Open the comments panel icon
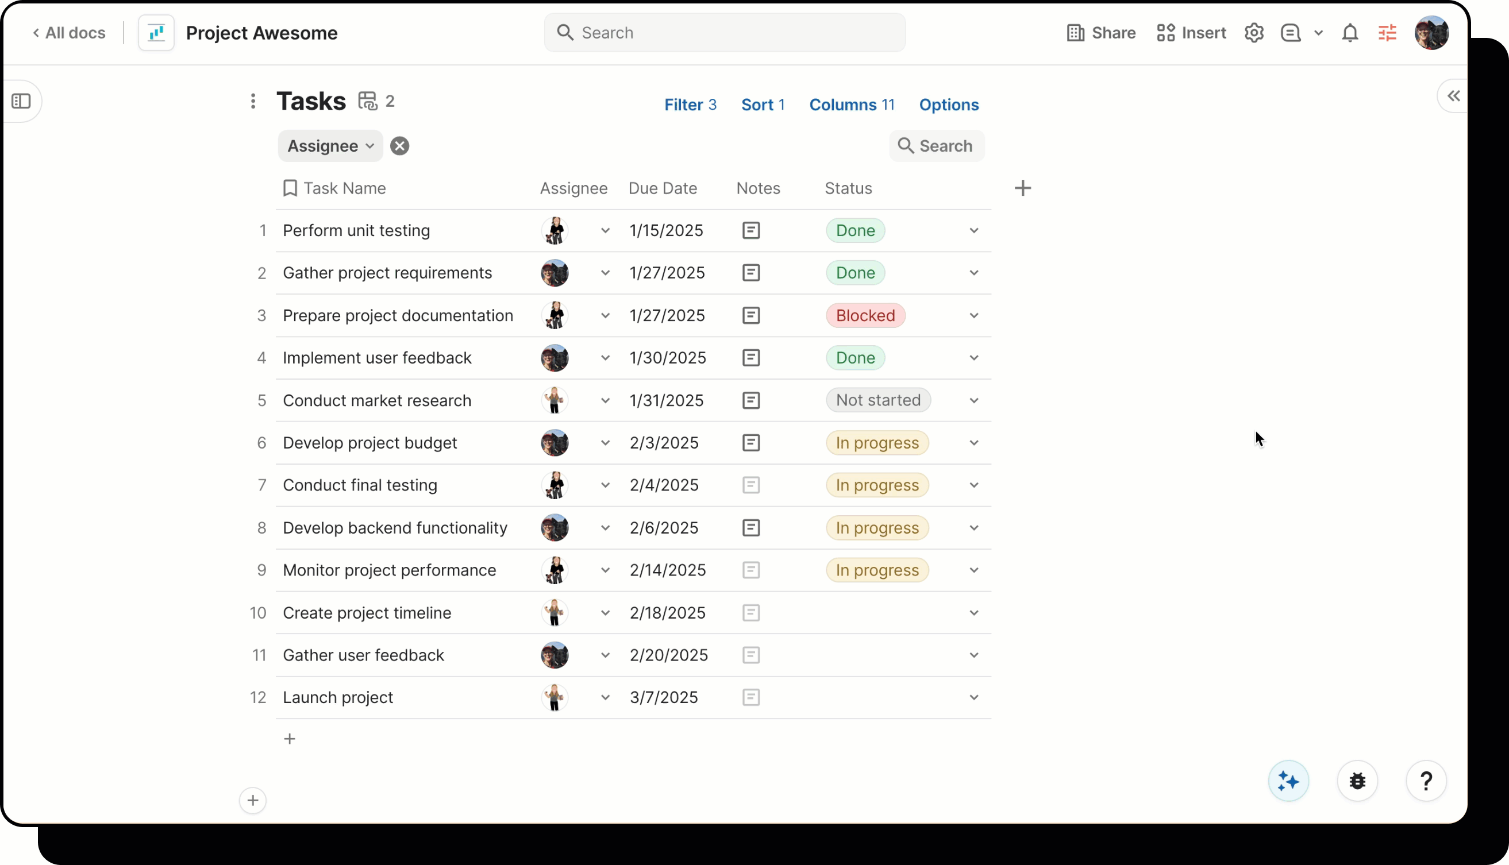This screenshot has height=865, width=1509. click(x=1289, y=33)
